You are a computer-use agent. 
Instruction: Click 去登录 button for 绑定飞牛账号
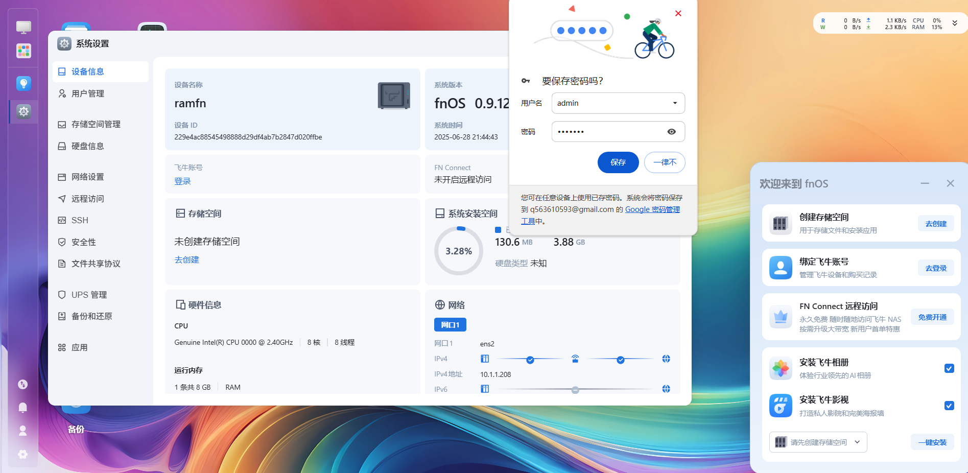936,268
